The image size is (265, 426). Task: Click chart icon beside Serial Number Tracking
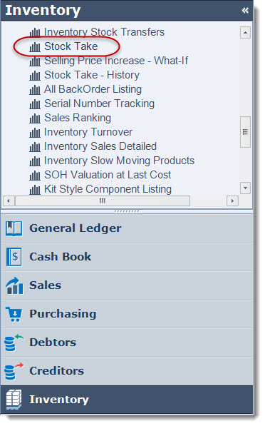35,104
